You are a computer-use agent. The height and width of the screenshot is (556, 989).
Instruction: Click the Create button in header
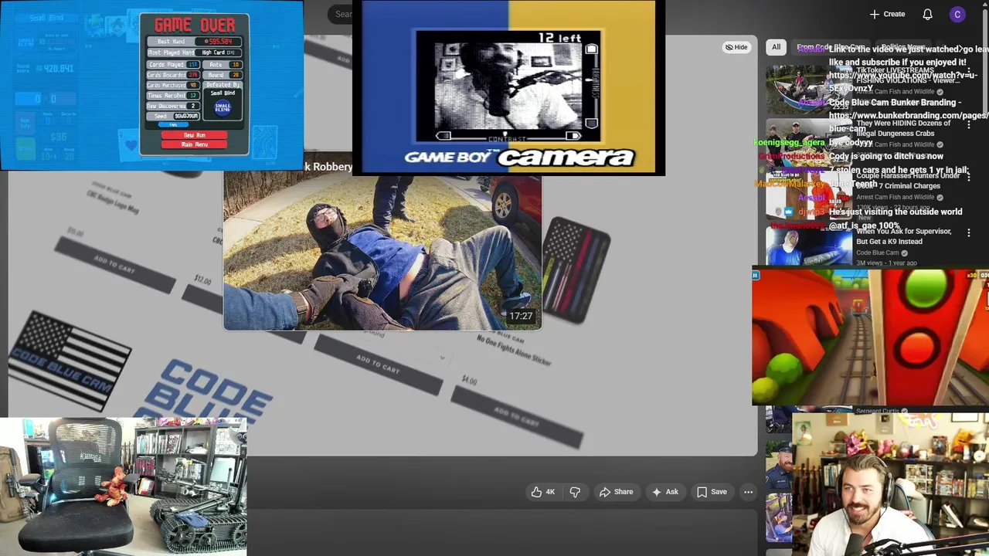click(x=887, y=14)
